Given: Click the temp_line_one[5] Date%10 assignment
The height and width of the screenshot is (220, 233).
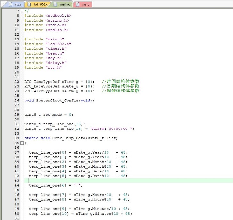Looking at the screenshot, I should (78, 176).
